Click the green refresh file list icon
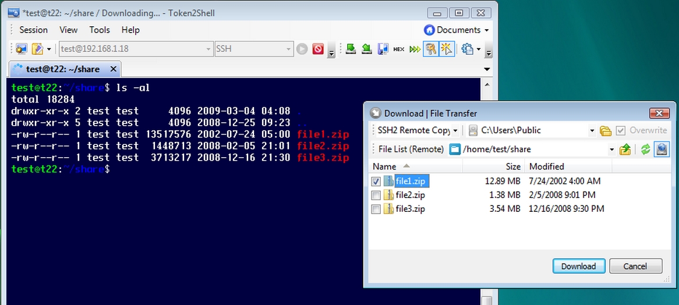Screen dimensions: 679x305 pyautogui.click(x=646, y=150)
